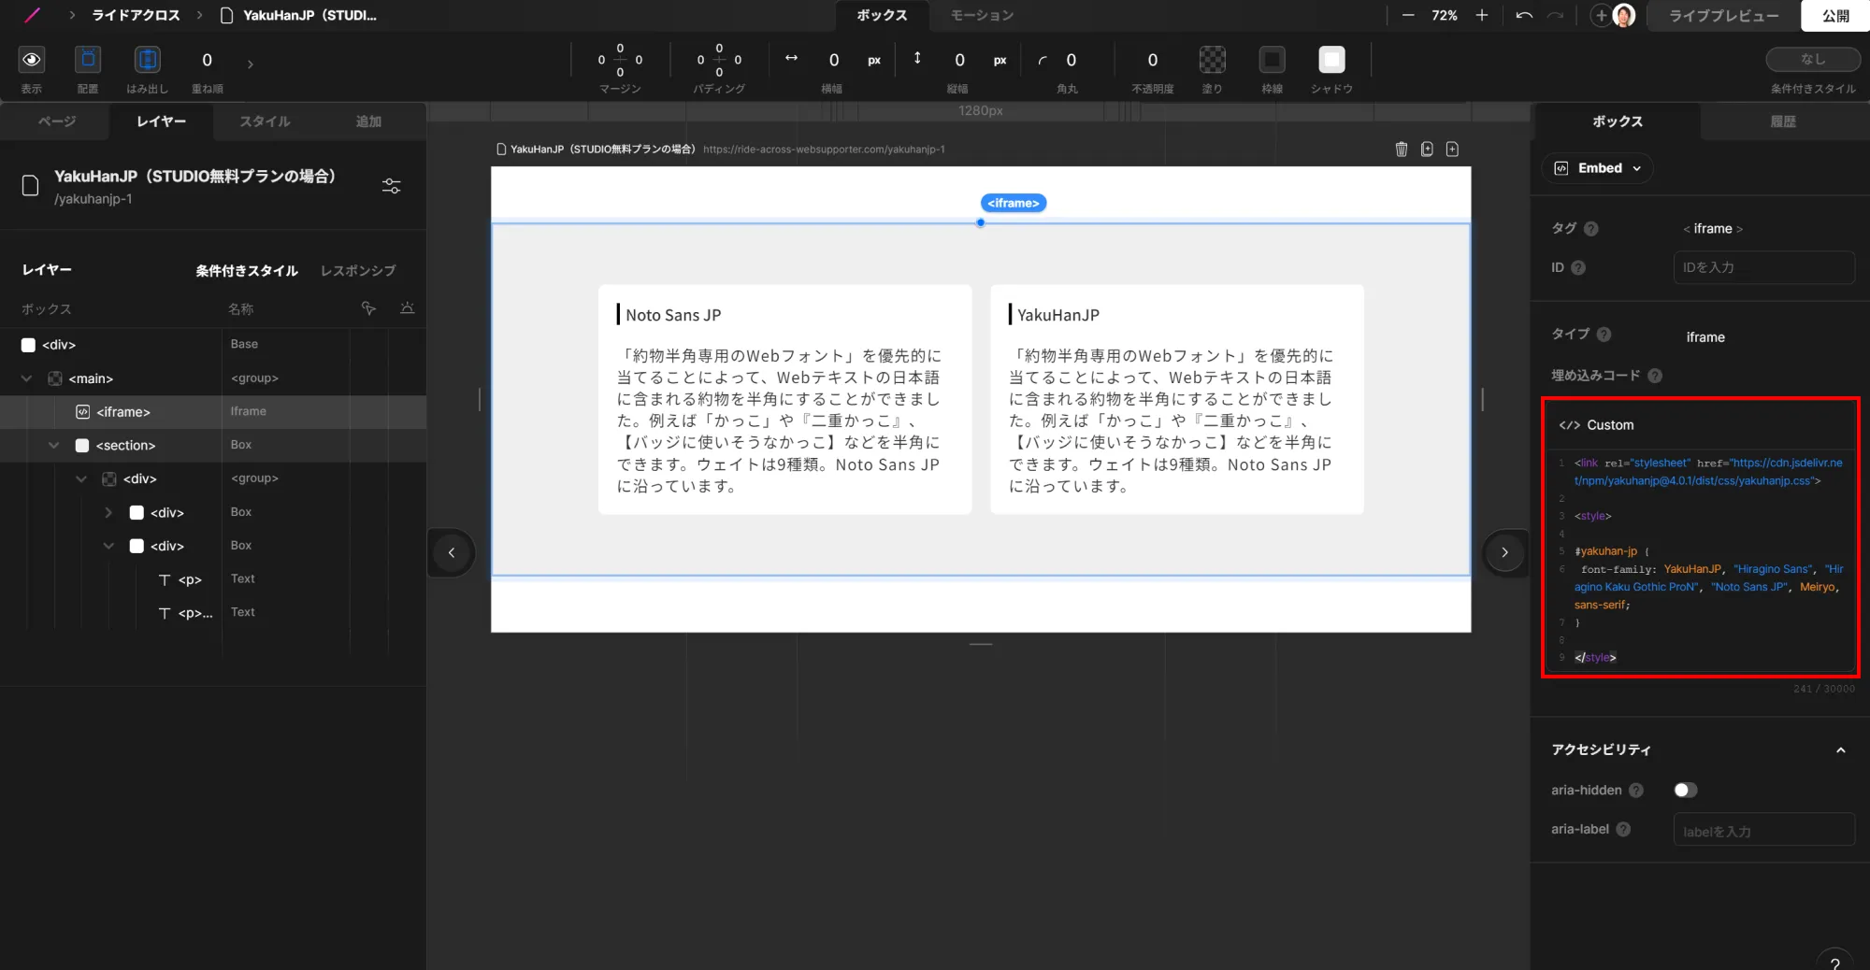Switch to the モーション tab
This screenshot has height=970, width=1870.
[982, 15]
